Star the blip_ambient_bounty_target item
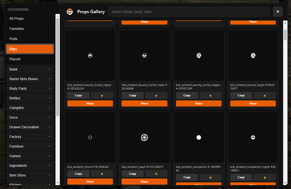 tap(265, 95)
